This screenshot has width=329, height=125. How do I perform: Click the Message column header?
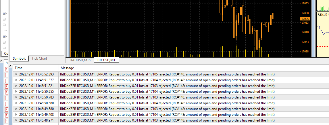point(67,68)
